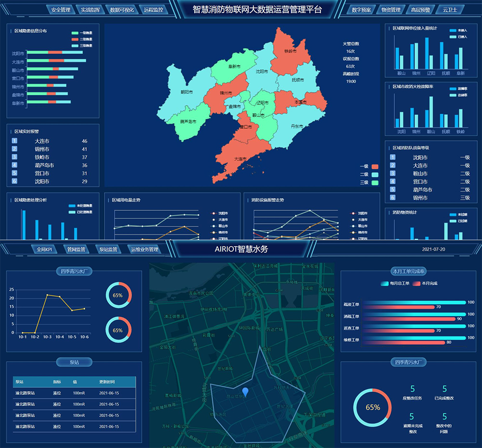Screen dimensions: 482x448
Task: Click the 本月工单完成率 panel title button
Action: coord(408,272)
